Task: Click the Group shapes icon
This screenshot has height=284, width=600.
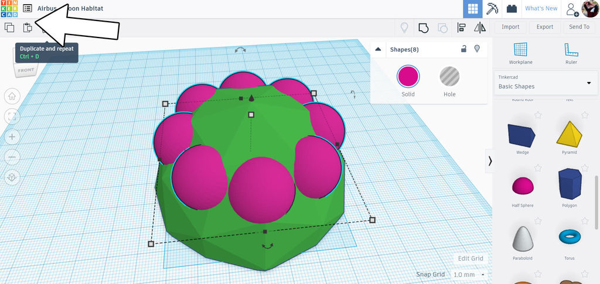Action: coord(423,28)
